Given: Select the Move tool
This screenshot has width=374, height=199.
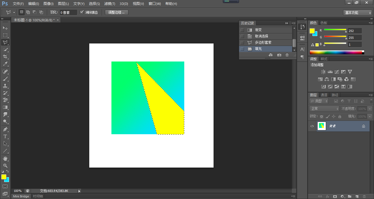Looking at the screenshot, I should pyautogui.click(x=5, y=28).
